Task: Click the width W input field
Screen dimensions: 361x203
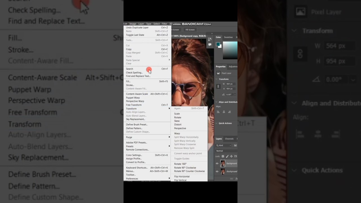Action: click(x=231, y=84)
